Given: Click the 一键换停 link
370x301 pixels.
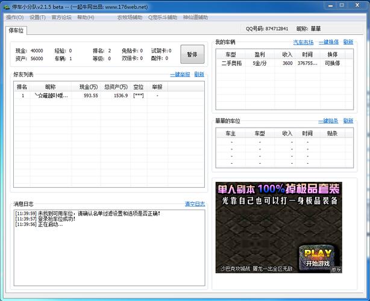Looking at the screenshot, I should (328, 42).
